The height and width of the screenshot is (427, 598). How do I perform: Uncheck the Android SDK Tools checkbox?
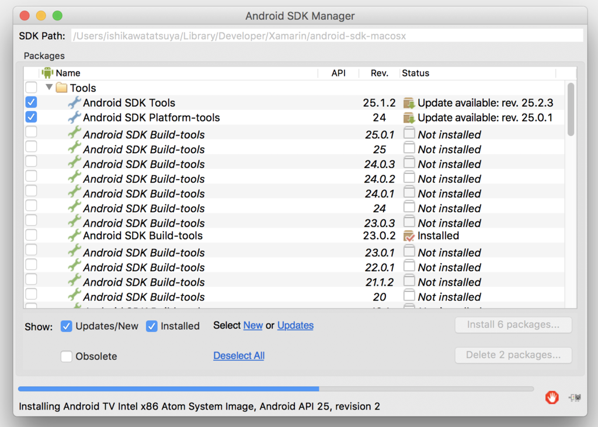coord(31,102)
